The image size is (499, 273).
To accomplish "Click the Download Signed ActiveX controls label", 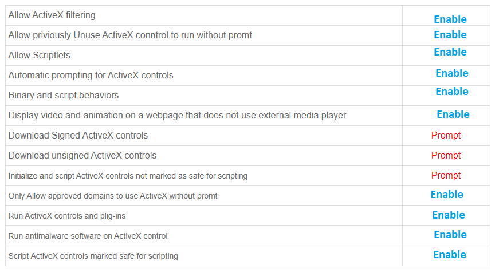I will 78,136.
